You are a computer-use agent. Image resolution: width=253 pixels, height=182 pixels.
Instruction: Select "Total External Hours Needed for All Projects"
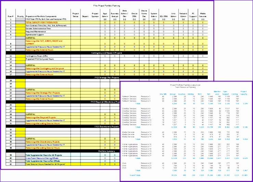pos(45,164)
